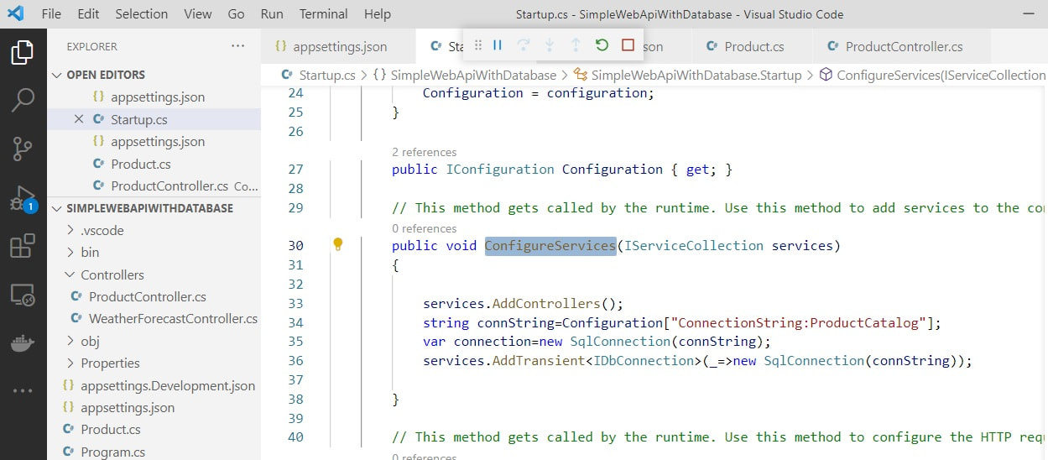1048x460 pixels.
Task: Open the View menu
Action: [x=198, y=14]
